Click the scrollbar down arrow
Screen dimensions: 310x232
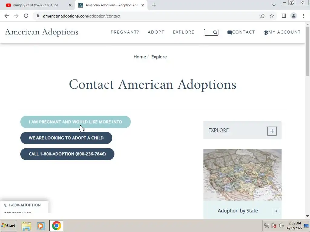click(308, 216)
